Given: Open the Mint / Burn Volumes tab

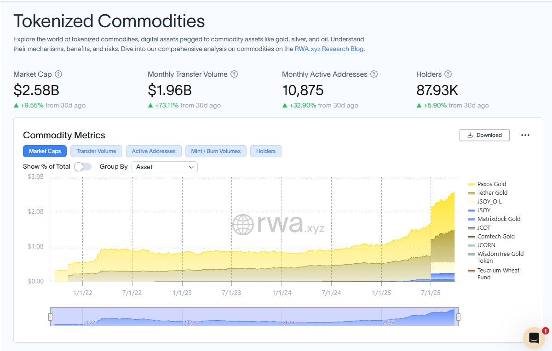Looking at the screenshot, I should tap(216, 151).
